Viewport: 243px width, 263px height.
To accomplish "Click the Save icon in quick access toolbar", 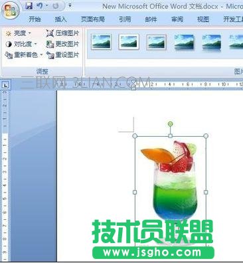I will click(29, 5).
